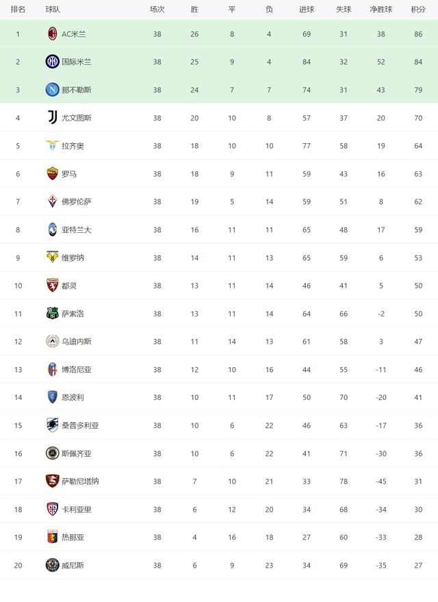Click the 热那亚 club crest icon

pyautogui.click(x=53, y=537)
